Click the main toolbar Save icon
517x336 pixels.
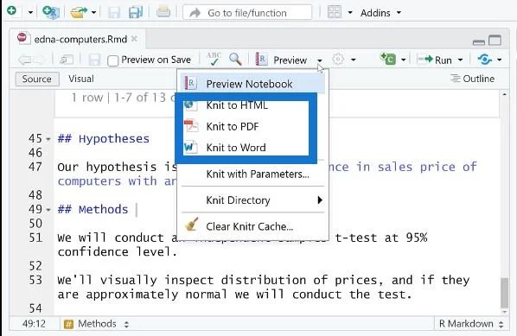[x=114, y=12]
